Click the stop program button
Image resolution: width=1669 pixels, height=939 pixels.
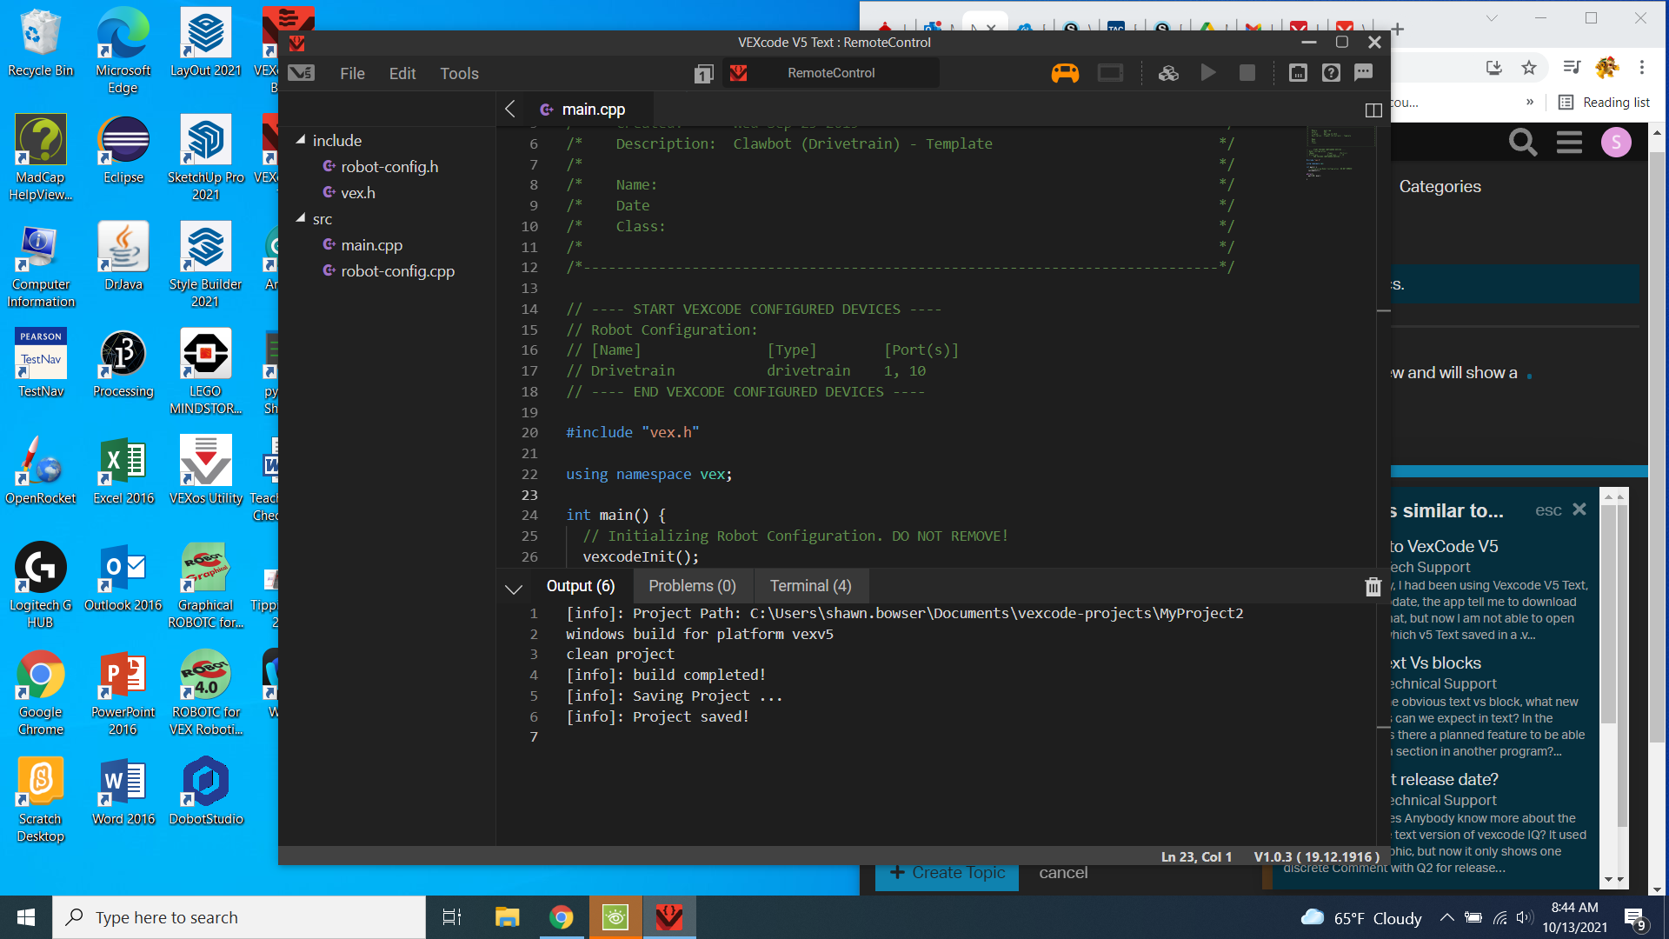click(x=1247, y=73)
